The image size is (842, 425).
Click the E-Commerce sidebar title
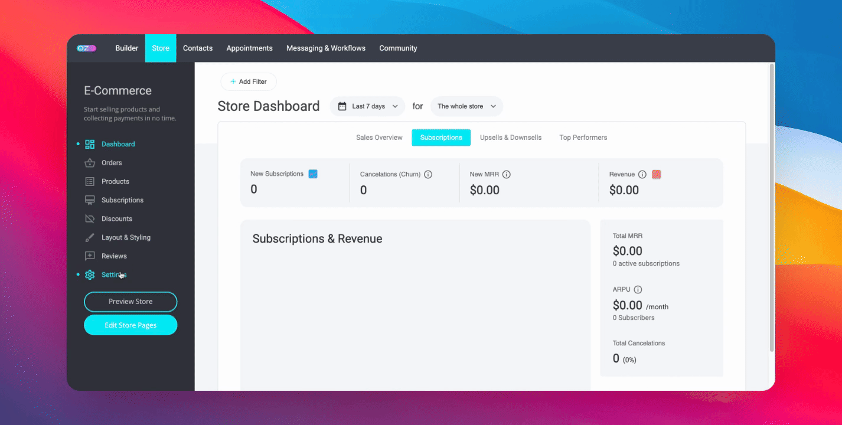pyautogui.click(x=118, y=91)
